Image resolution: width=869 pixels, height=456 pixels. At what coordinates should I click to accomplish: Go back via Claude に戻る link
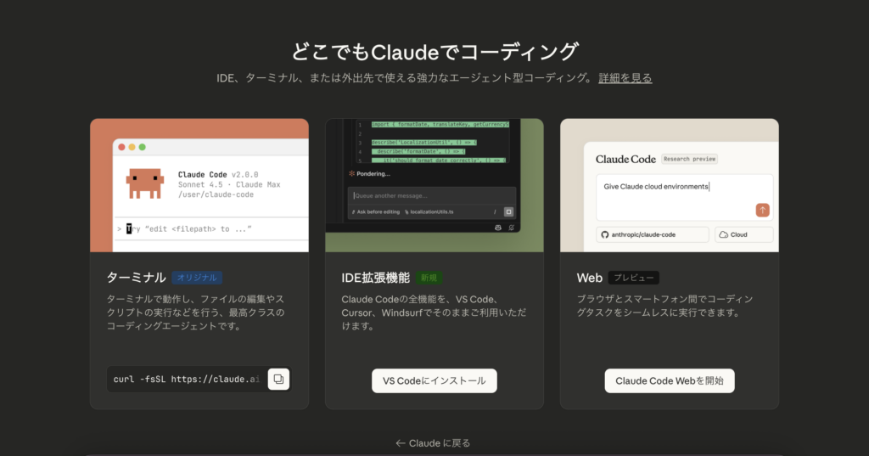tap(434, 443)
